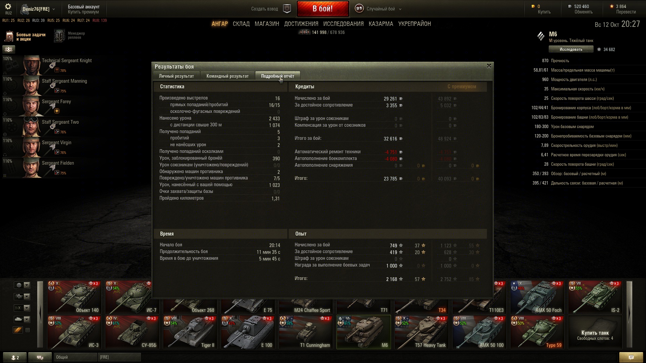Select the Tiger II tank thumbnail
646x363 pixels.
point(190,332)
